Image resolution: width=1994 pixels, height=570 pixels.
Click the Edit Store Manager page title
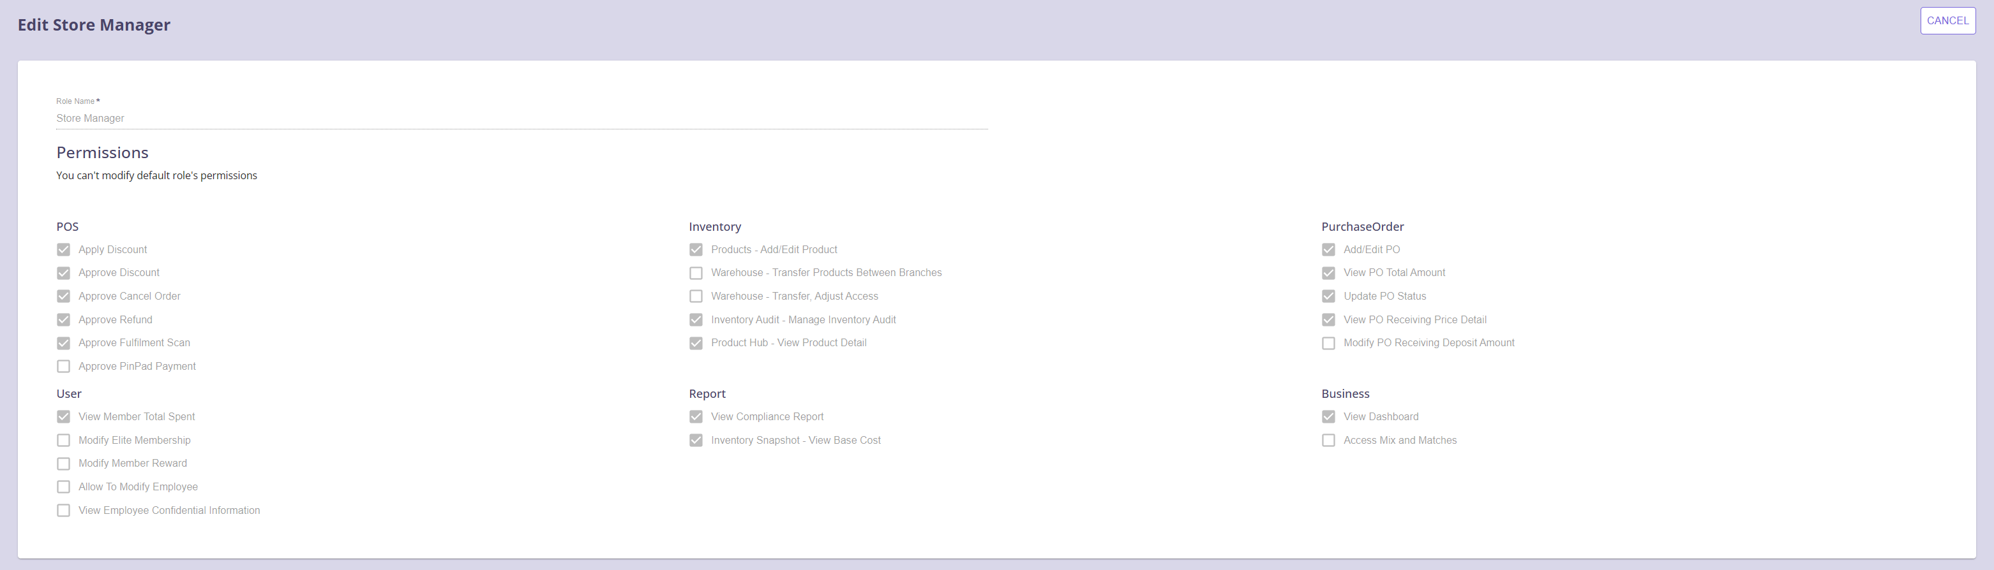tap(94, 25)
